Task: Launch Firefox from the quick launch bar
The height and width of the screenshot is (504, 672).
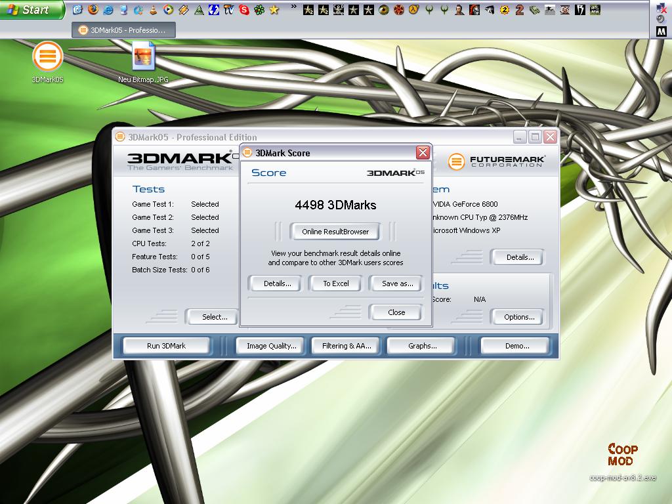Action: pyautogui.click(x=93, y=9)
